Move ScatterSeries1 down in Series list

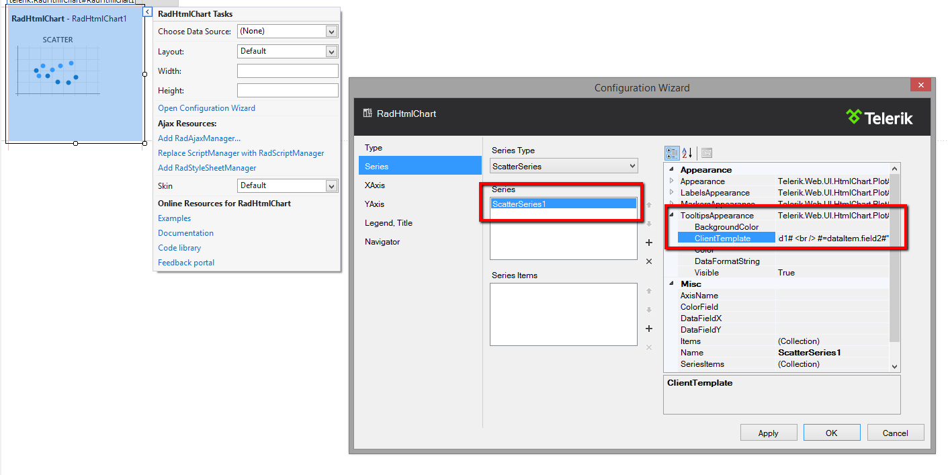[x=649, y=224]
